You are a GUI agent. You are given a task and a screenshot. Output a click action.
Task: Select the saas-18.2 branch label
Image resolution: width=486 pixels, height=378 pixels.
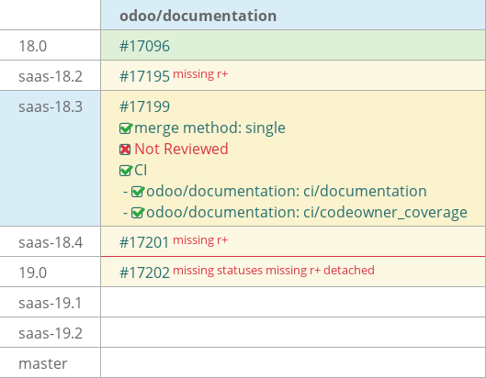[x=51, y=76]
